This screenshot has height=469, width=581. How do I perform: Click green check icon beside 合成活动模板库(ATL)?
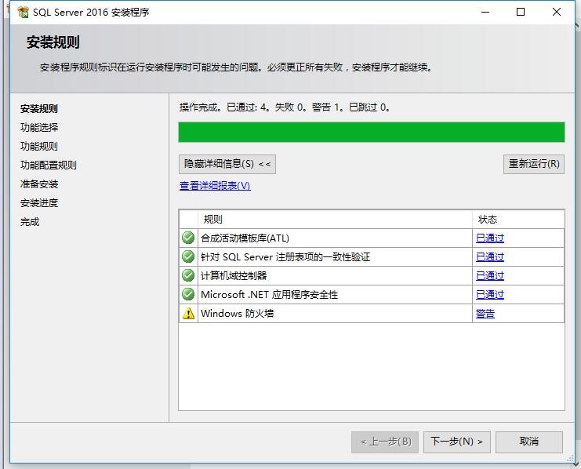188,238
